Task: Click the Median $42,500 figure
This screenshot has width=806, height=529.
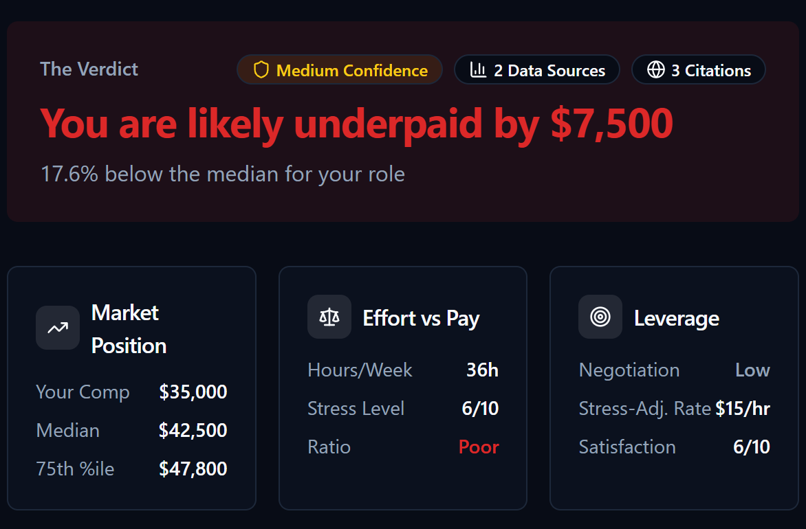Action: [193, 430]
